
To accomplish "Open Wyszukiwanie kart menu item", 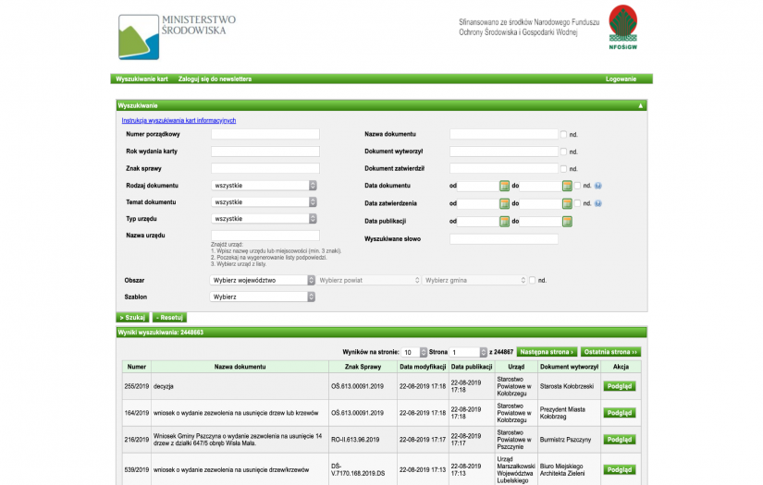I will (x=142, y=79).
